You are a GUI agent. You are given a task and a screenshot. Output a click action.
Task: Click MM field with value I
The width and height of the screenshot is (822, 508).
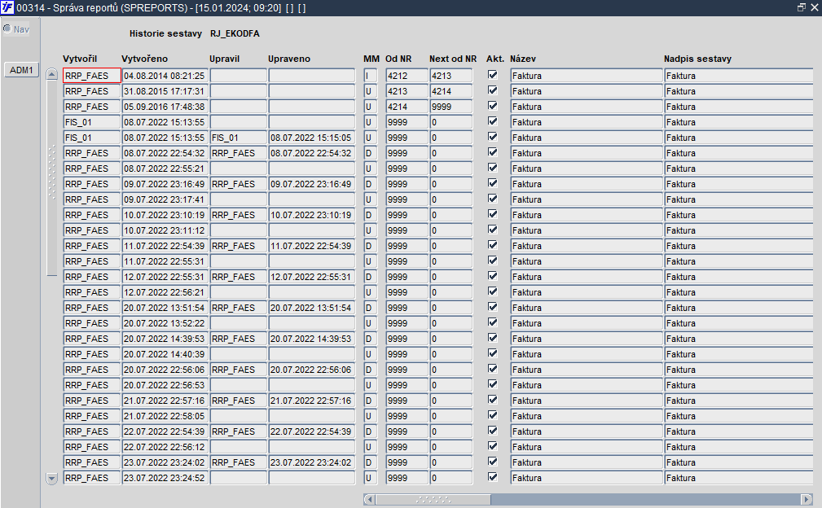(x=370, y=76)
